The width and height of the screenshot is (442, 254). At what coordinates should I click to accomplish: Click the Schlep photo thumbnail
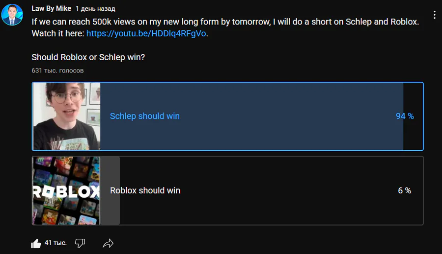pyautogui.click(x=66, y=116)
